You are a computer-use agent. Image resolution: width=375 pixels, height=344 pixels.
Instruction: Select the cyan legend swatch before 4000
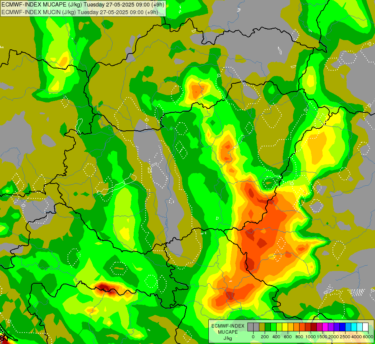[354, 327]
